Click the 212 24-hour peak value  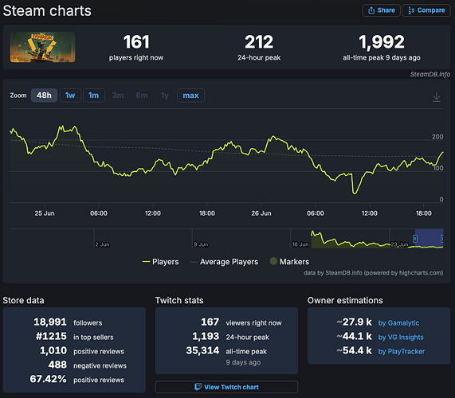259,42
